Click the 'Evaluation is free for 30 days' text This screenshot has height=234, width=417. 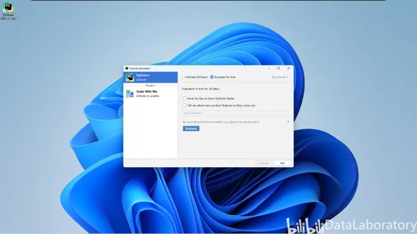[201, 89]
